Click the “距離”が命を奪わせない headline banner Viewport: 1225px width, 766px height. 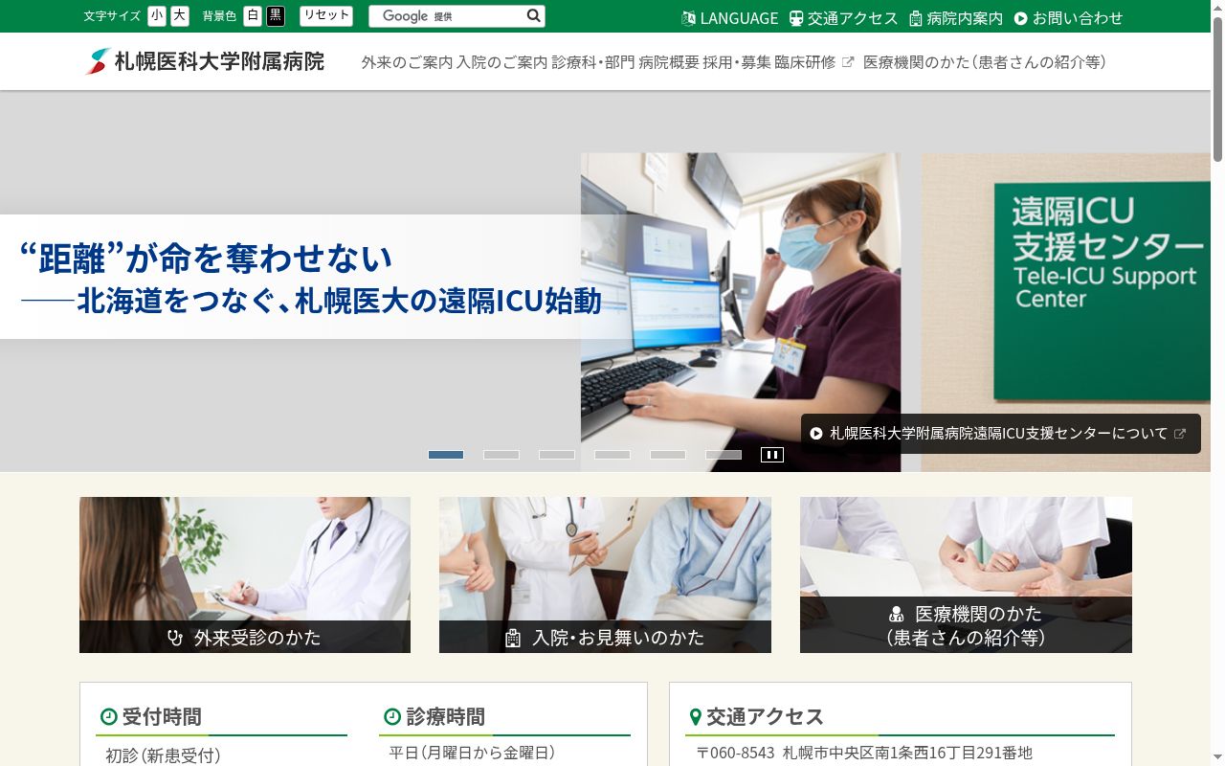click(x=311, y=277)
